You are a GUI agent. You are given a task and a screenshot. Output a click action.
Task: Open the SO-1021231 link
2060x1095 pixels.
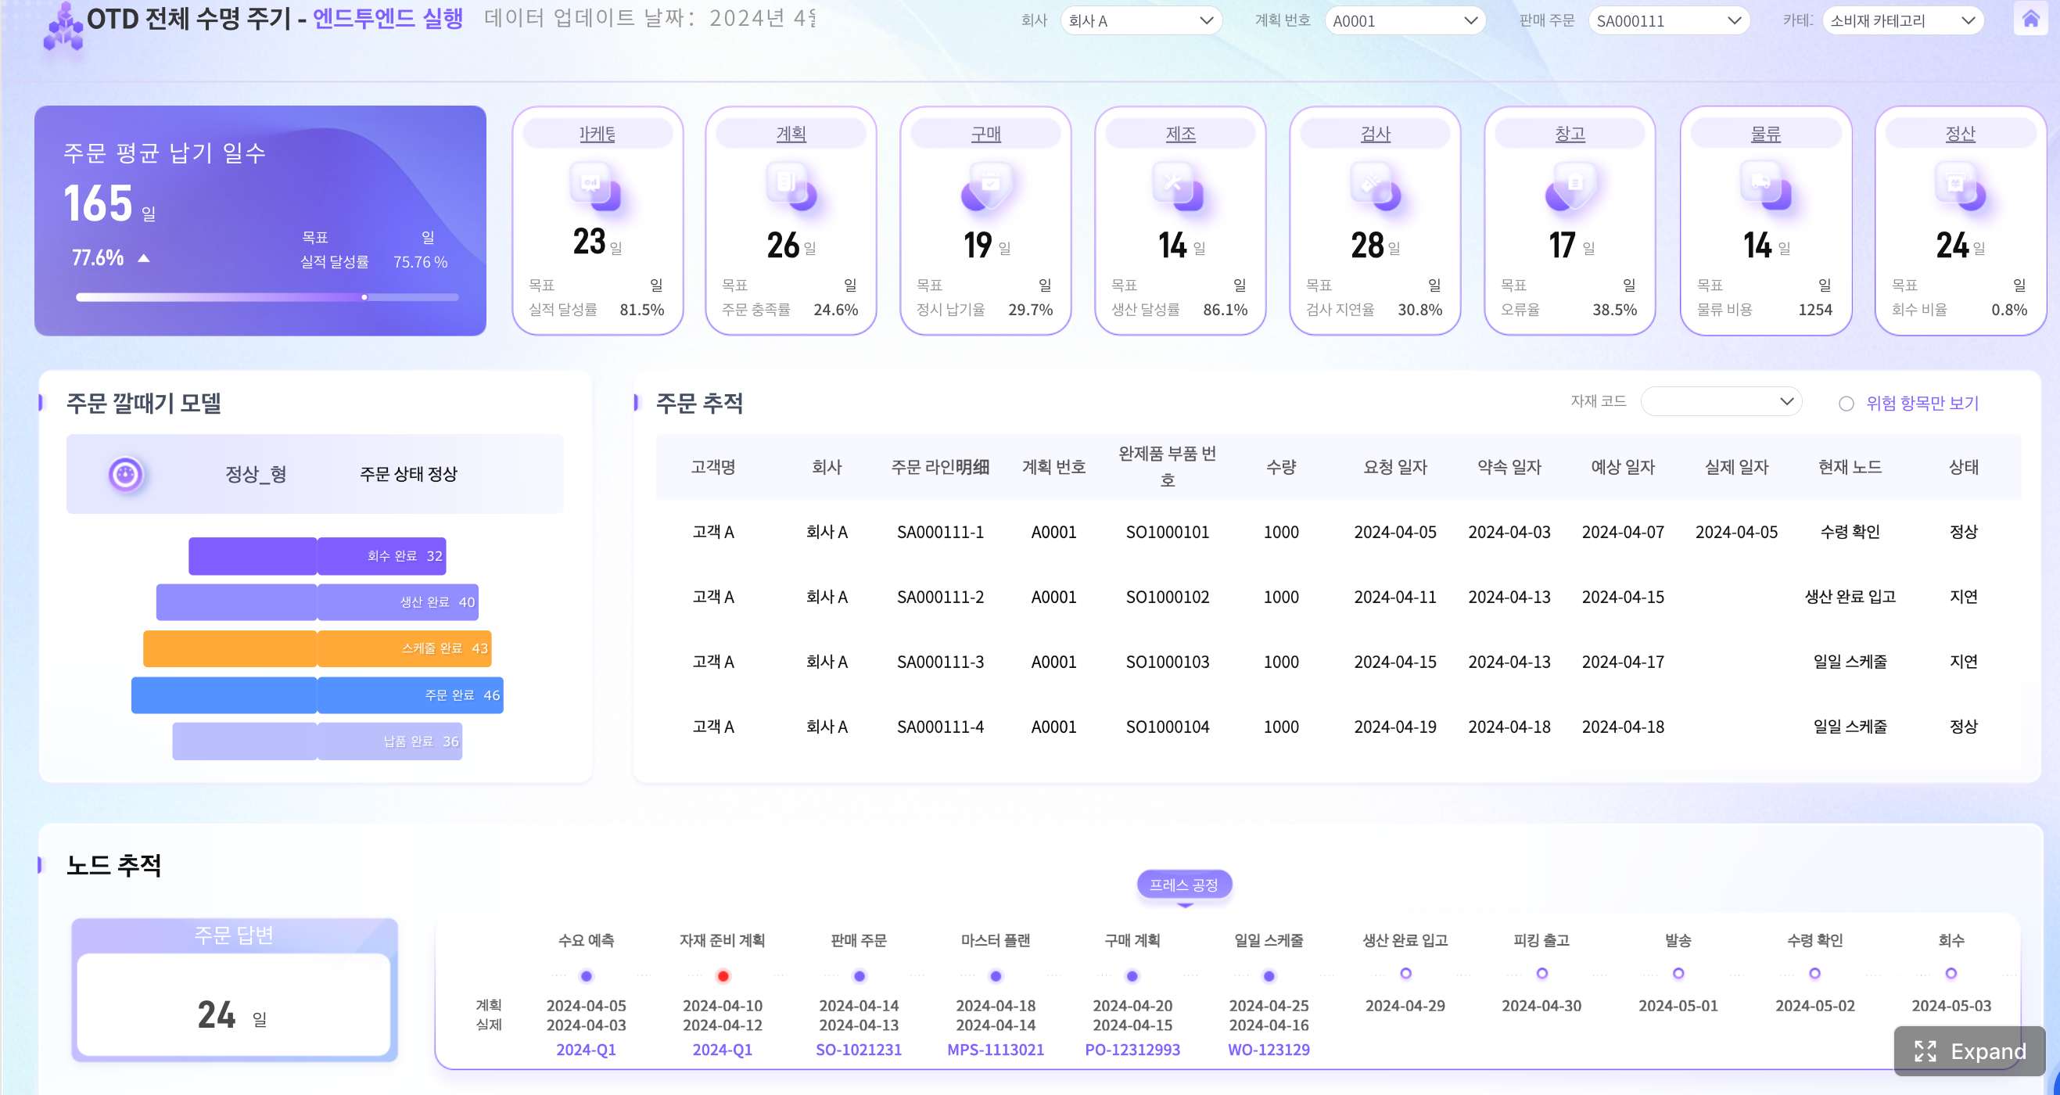tap(859, 1050)
